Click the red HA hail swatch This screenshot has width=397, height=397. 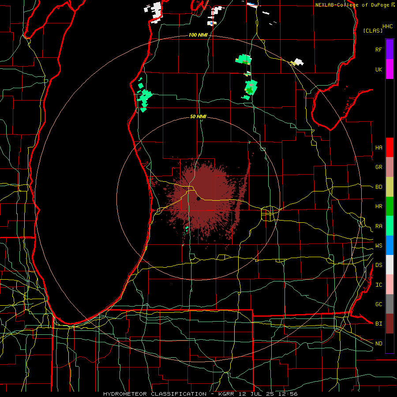click(390, 147)
